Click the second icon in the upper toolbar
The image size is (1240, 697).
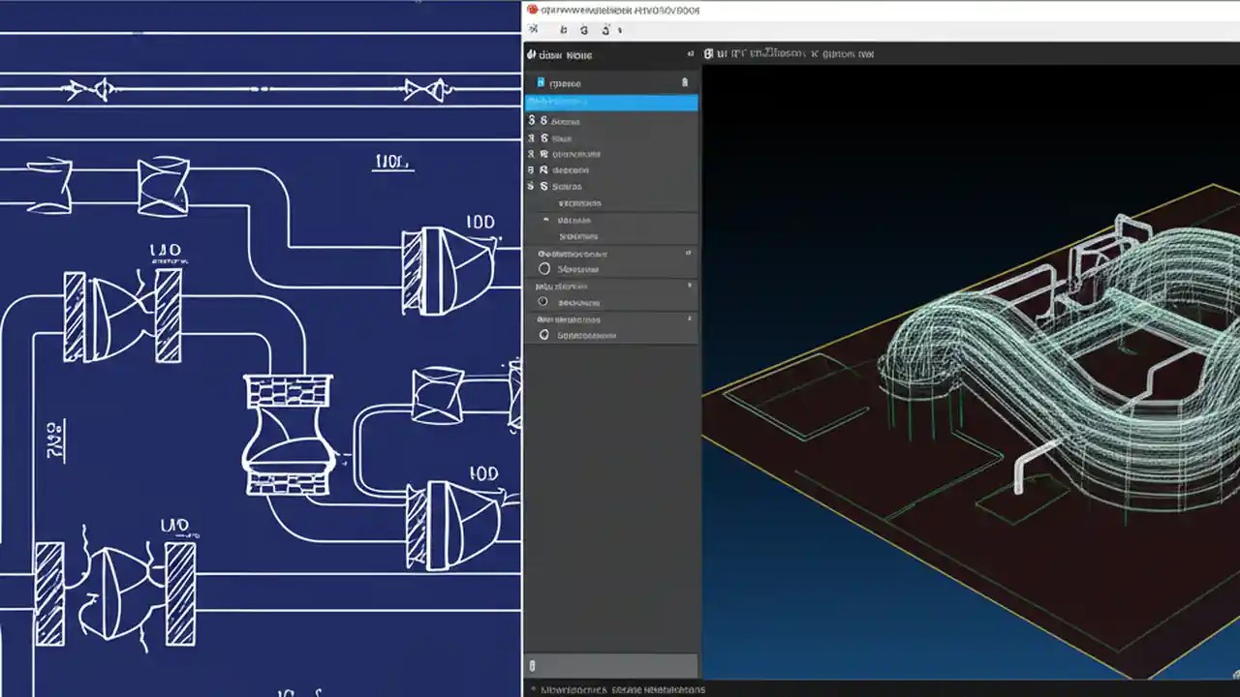coord(564,30)
